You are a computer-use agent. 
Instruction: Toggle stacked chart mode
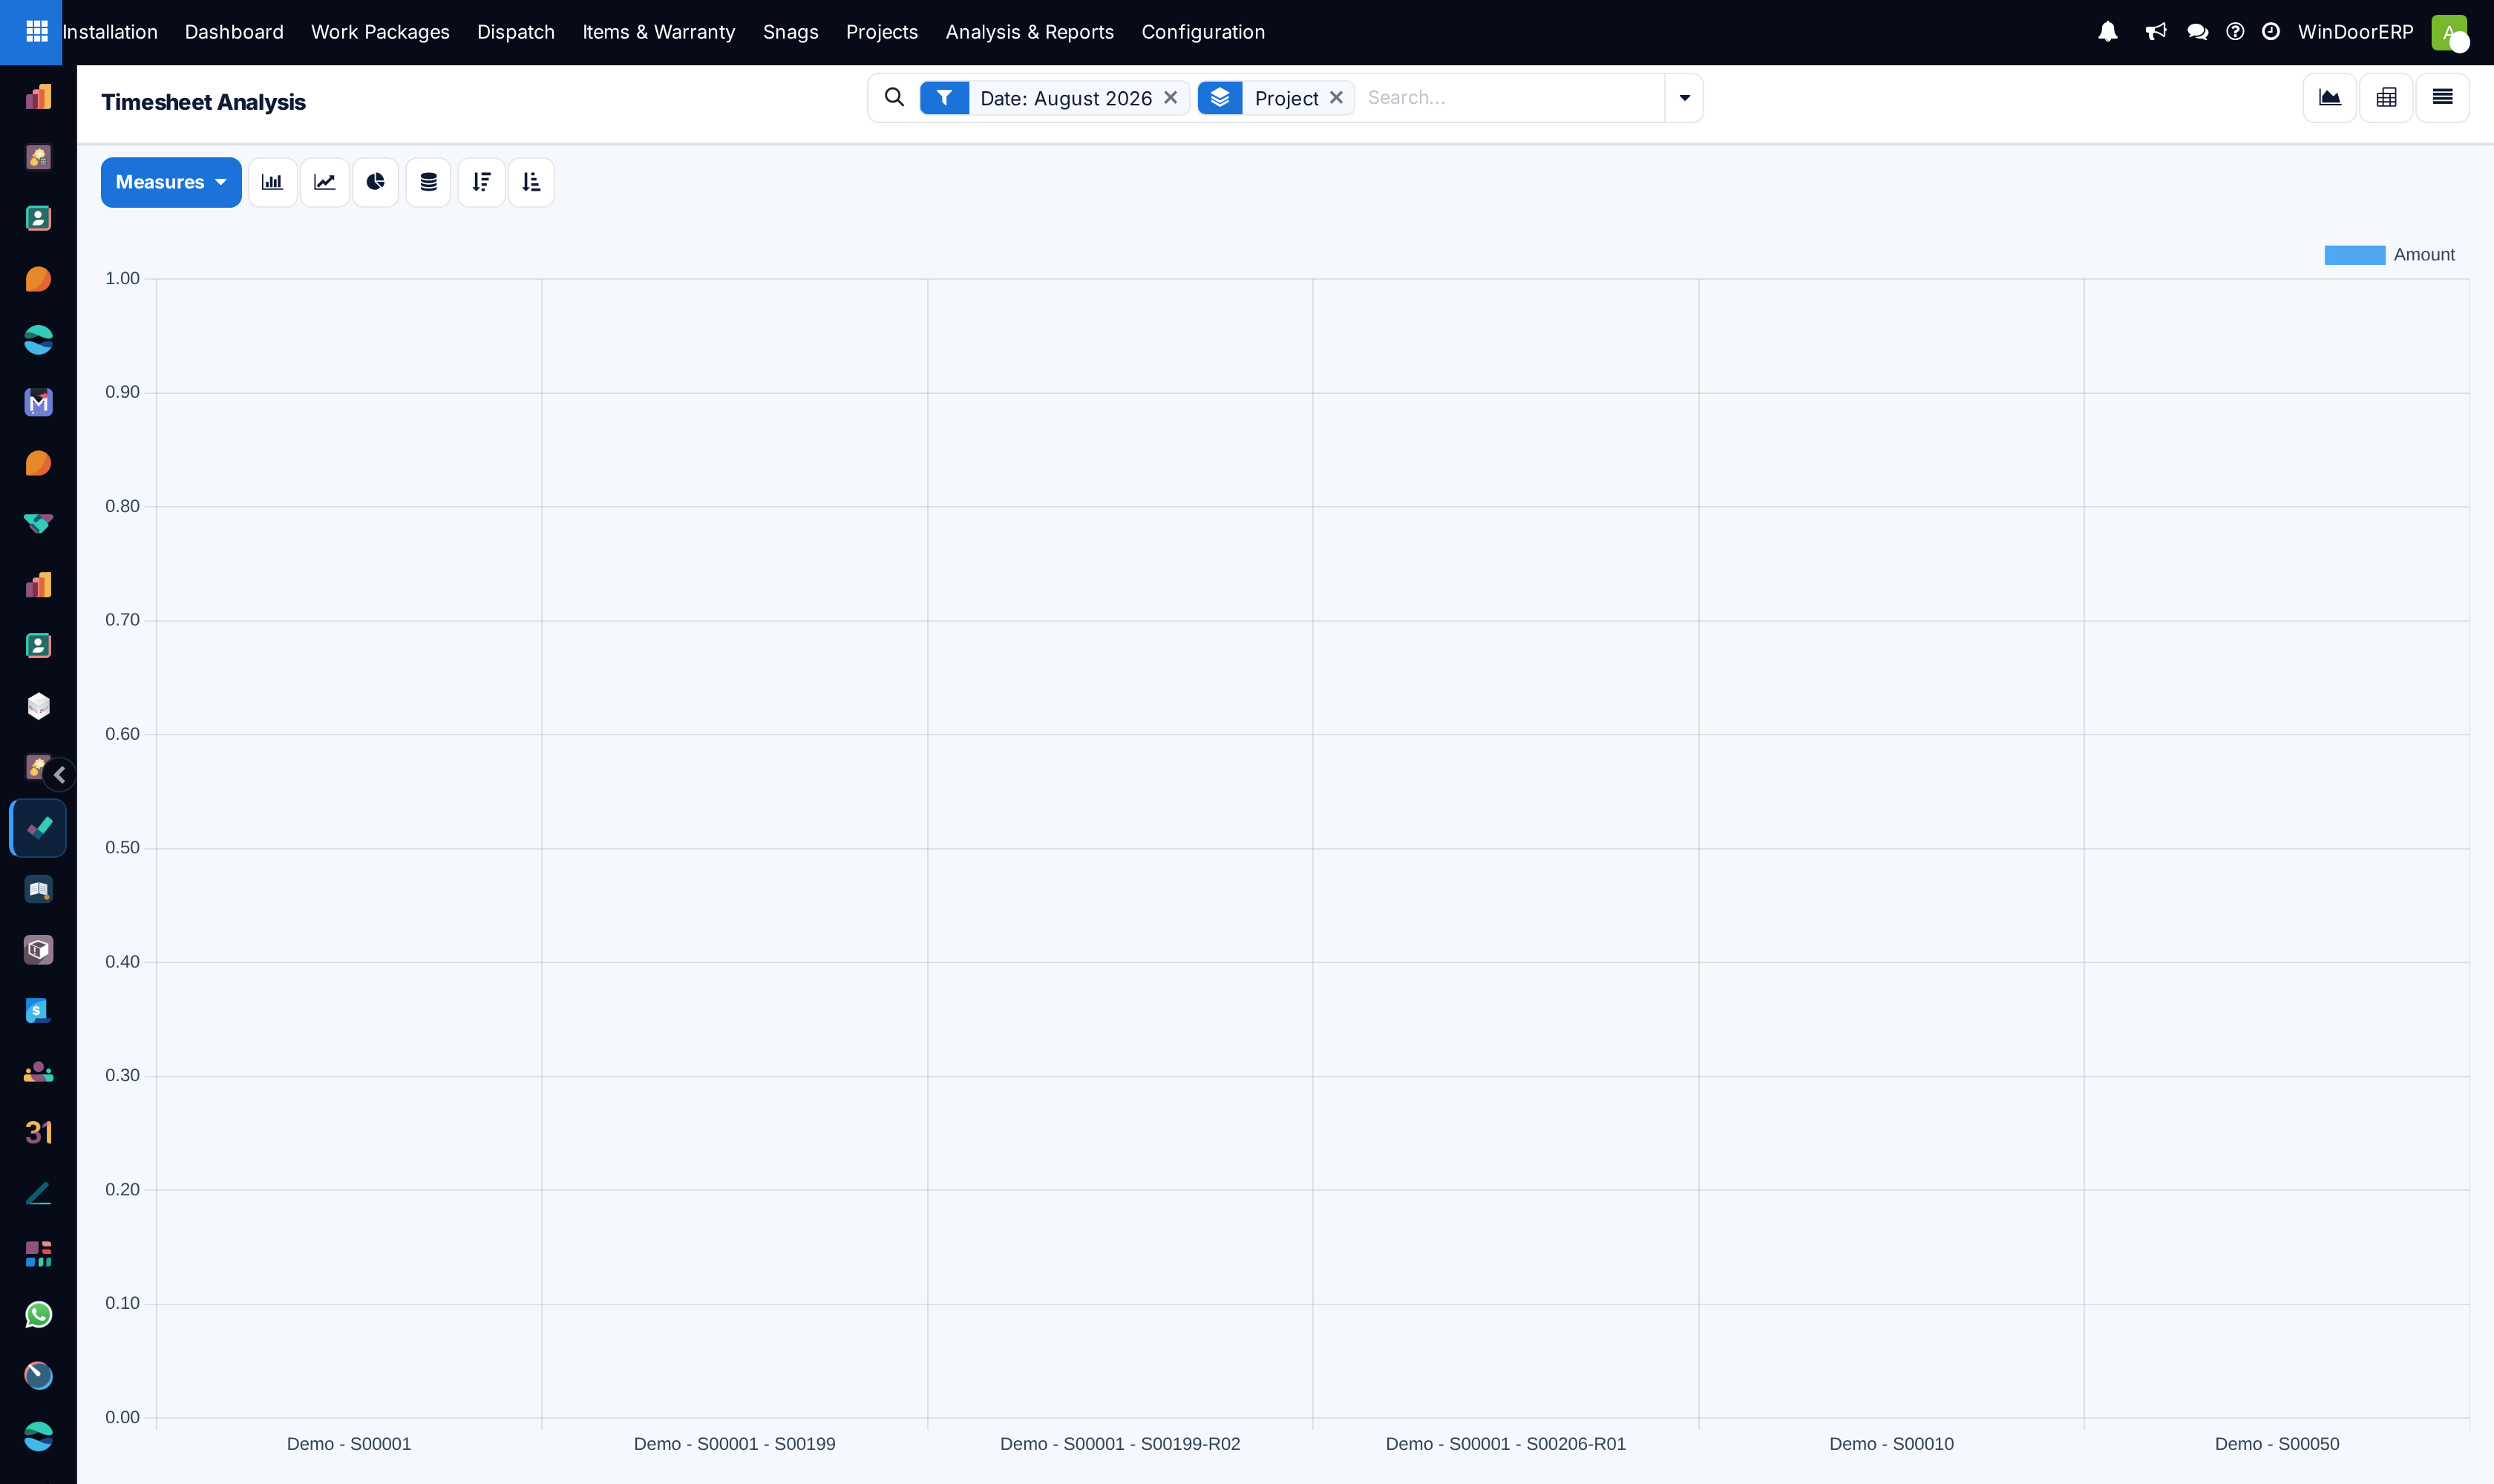428,182
